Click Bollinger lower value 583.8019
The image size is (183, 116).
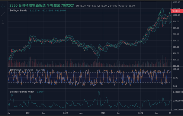(x=60, y=11)
